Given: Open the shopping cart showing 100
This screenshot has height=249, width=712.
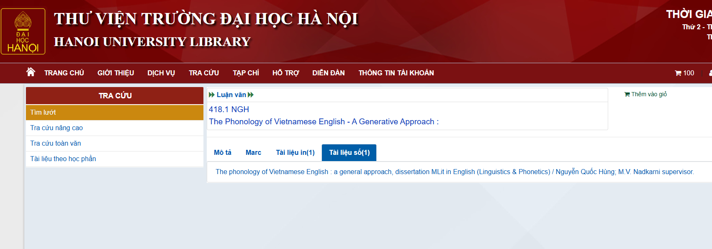Looking at the screenshot, I should [684, 73].
